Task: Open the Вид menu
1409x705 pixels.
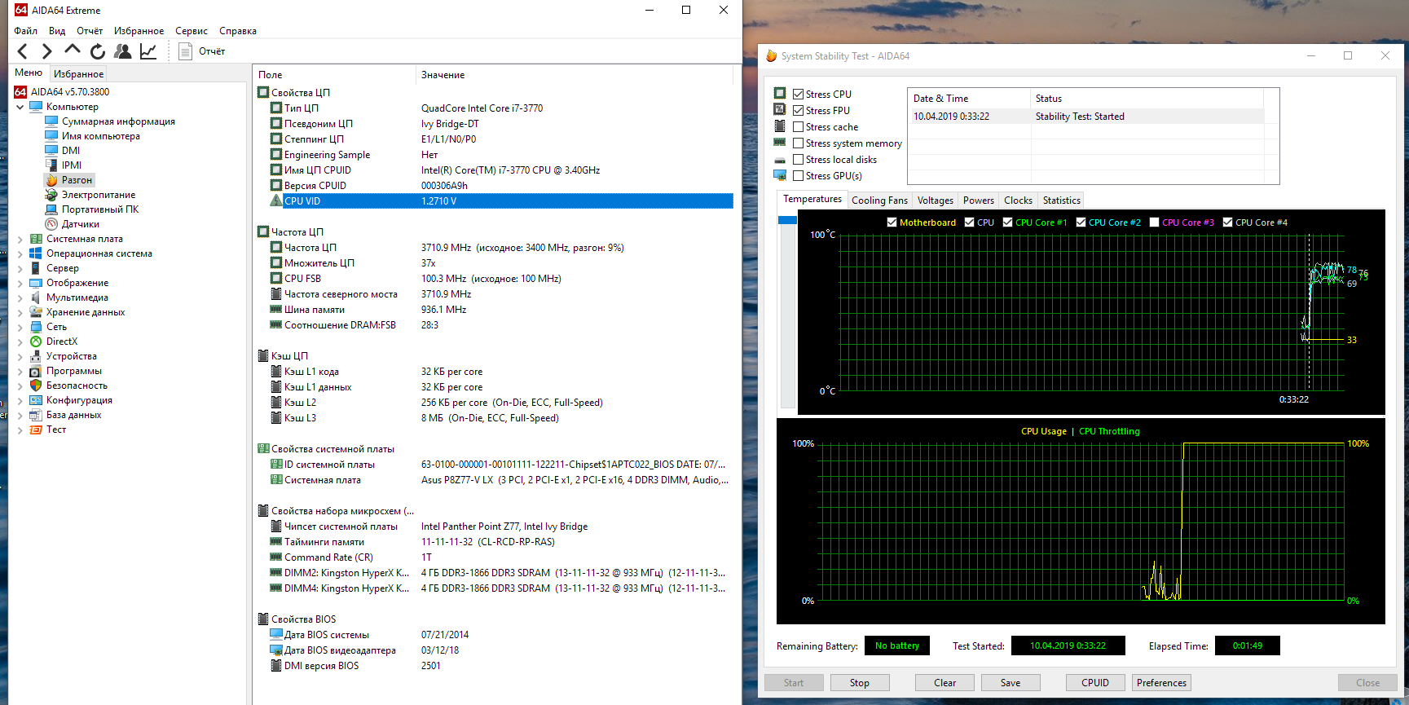Action: (57, 31)
